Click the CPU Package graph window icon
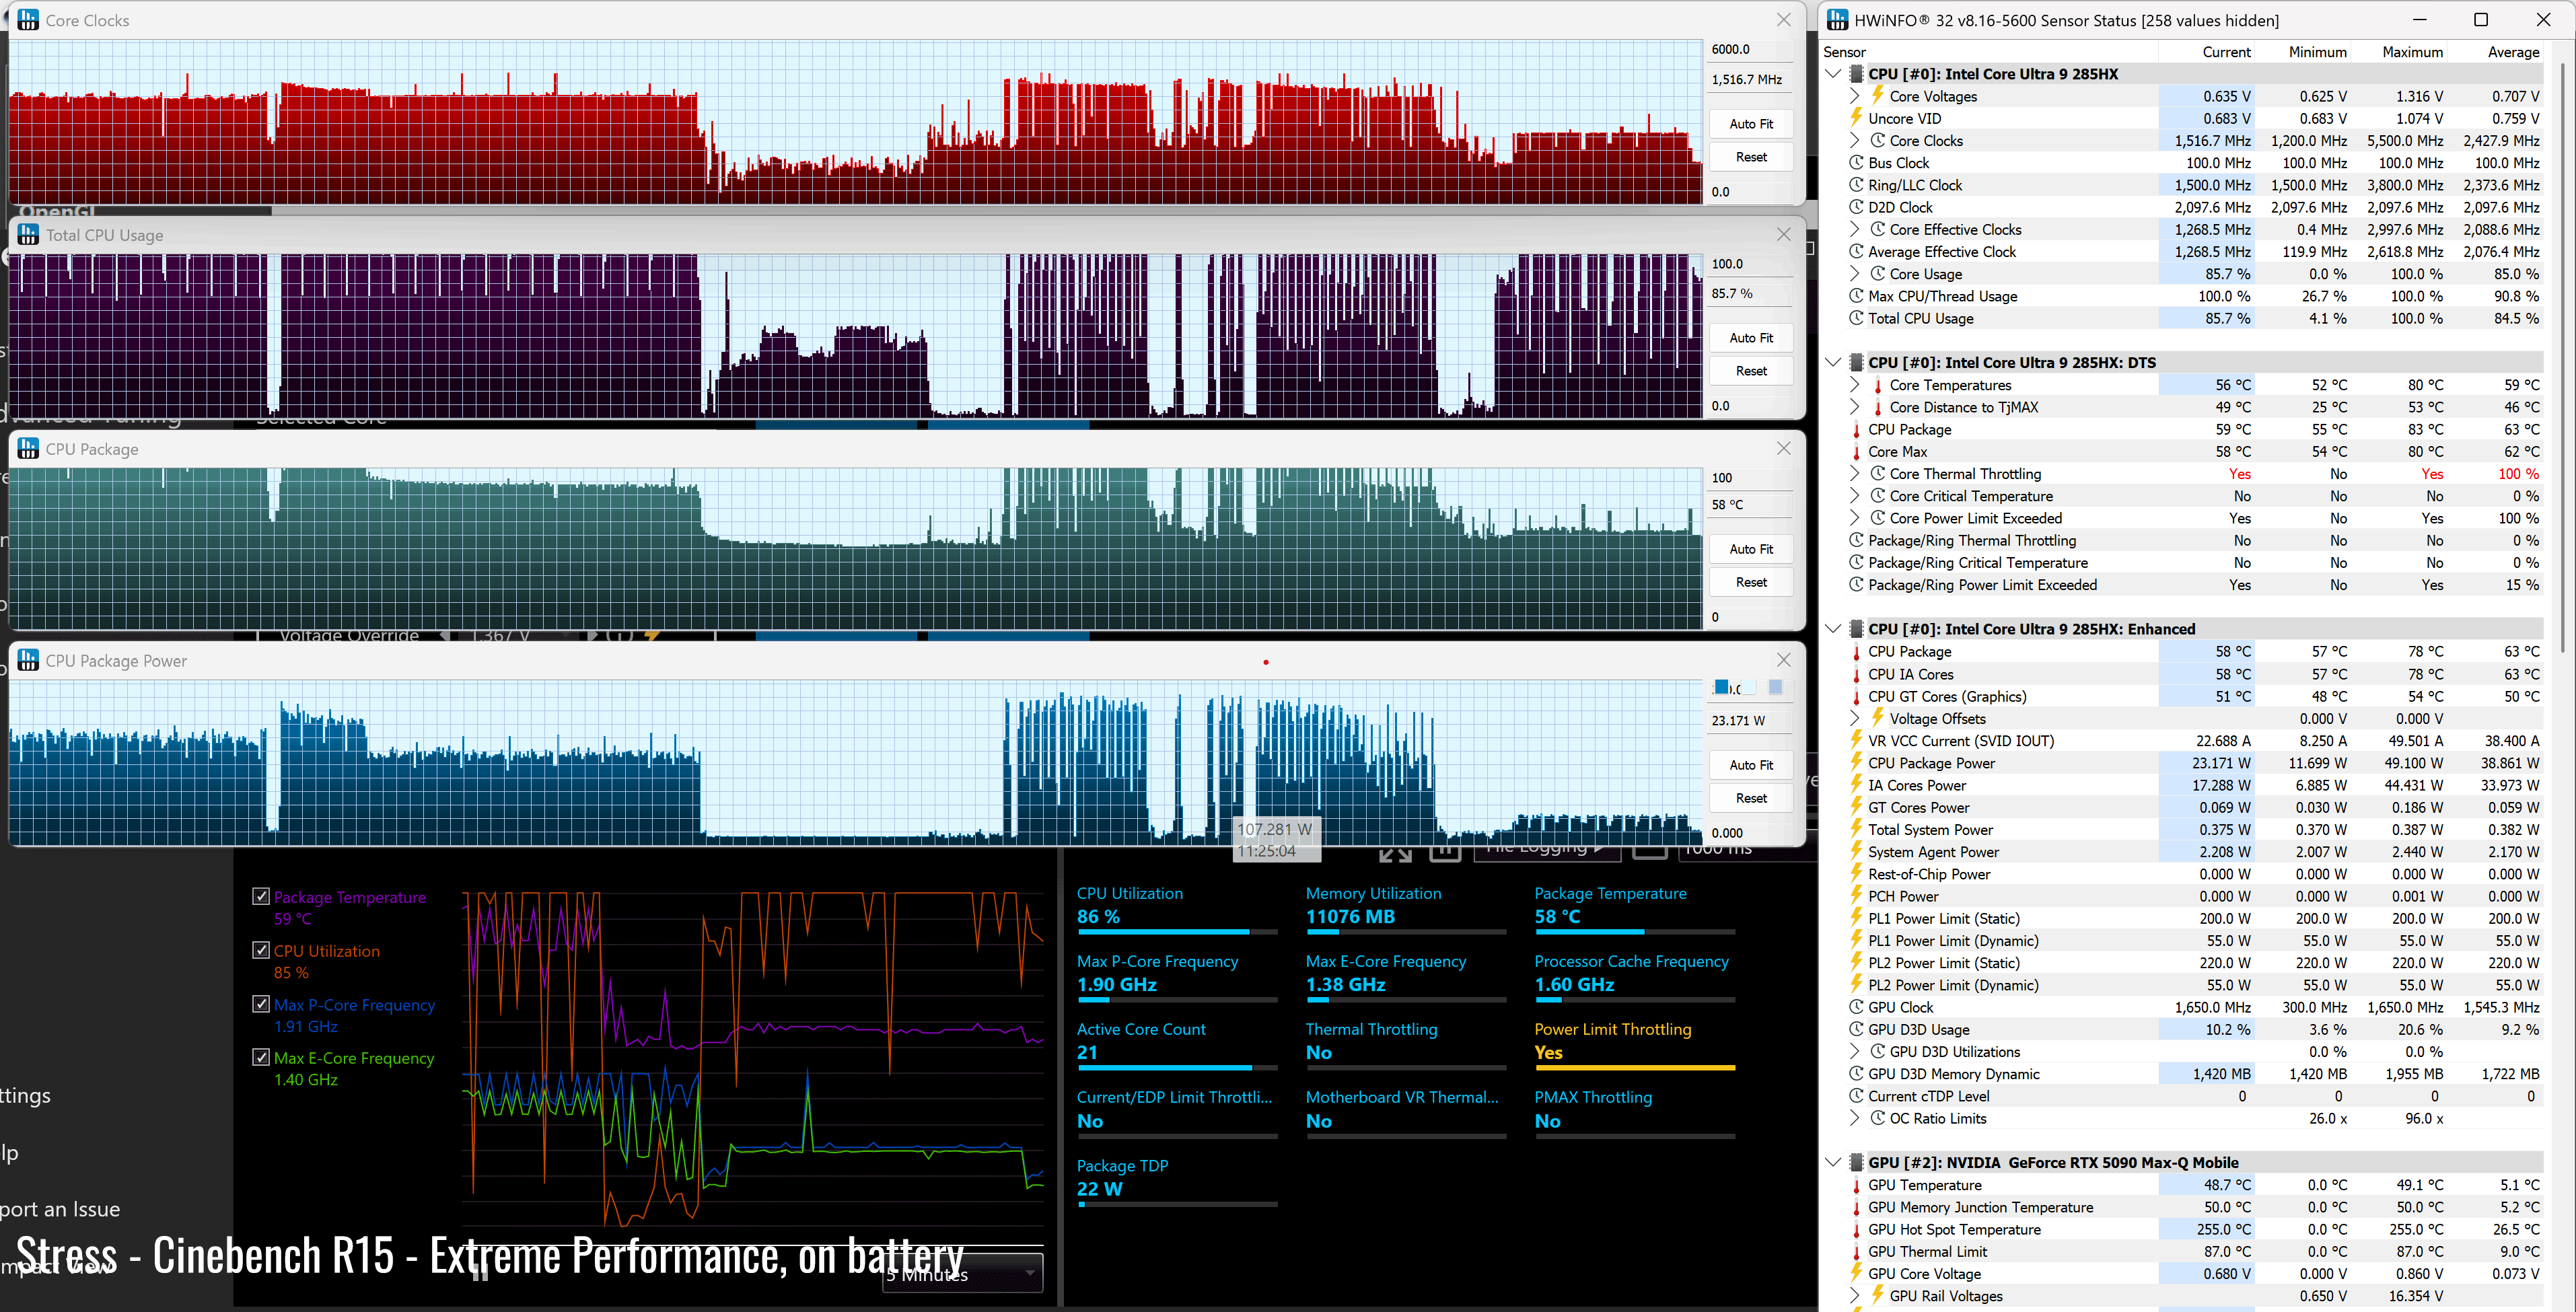 click(28, 448)
